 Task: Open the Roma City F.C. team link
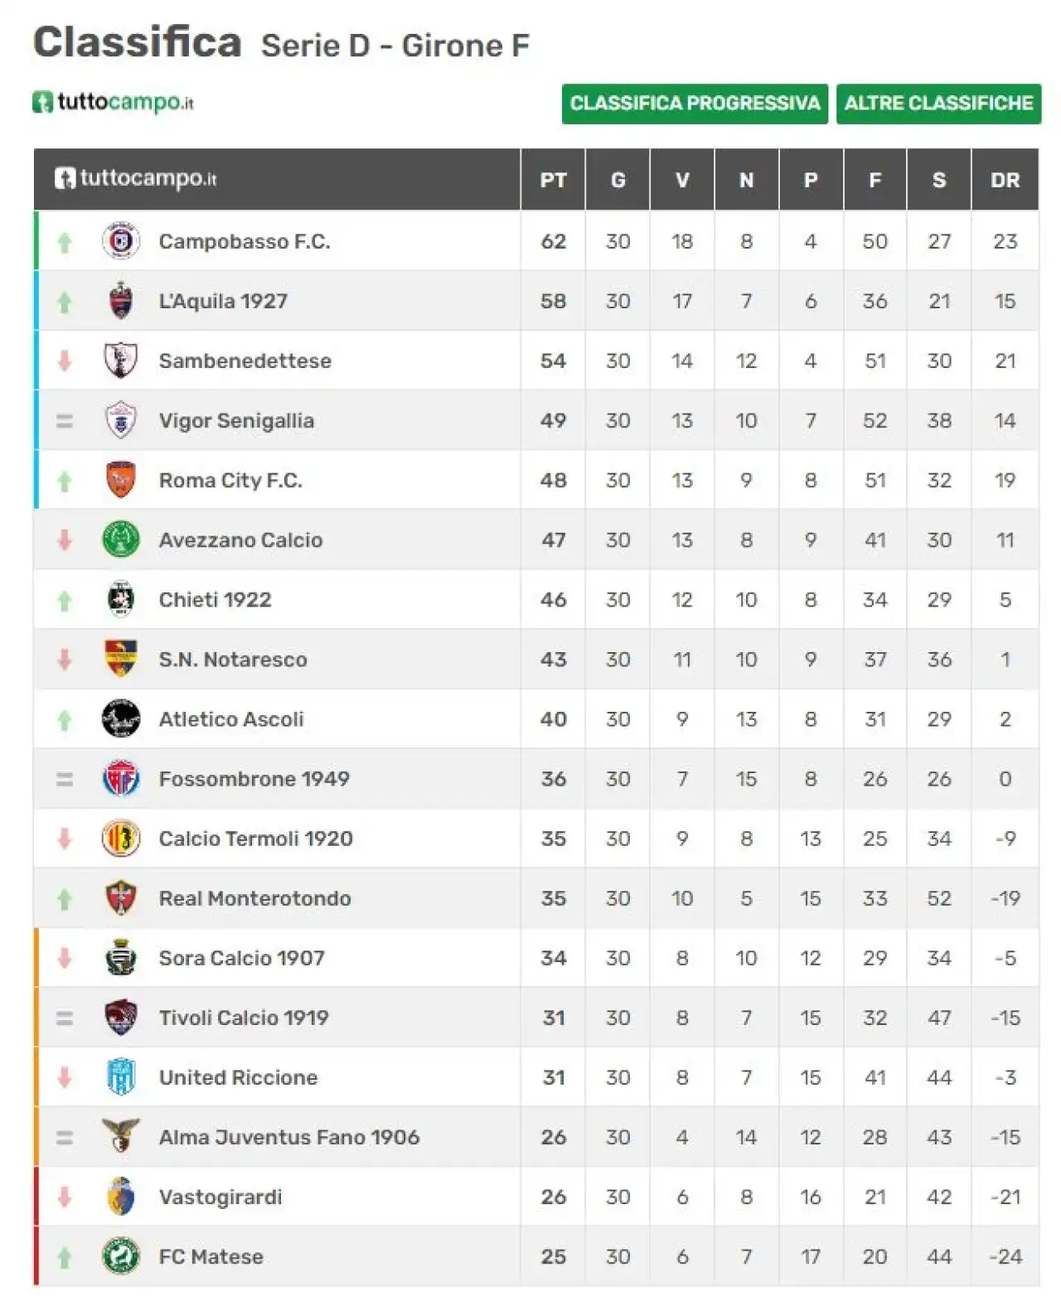(x=230, y=480)
